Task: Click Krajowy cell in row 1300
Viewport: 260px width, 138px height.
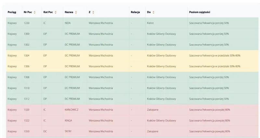Action: tap(12, 34)
